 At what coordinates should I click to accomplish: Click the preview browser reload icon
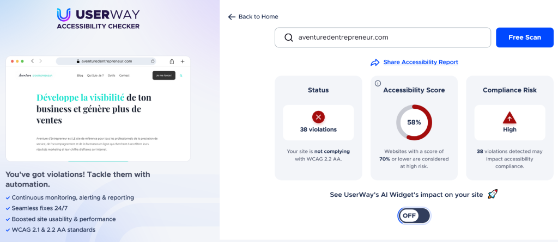[153, 61]
